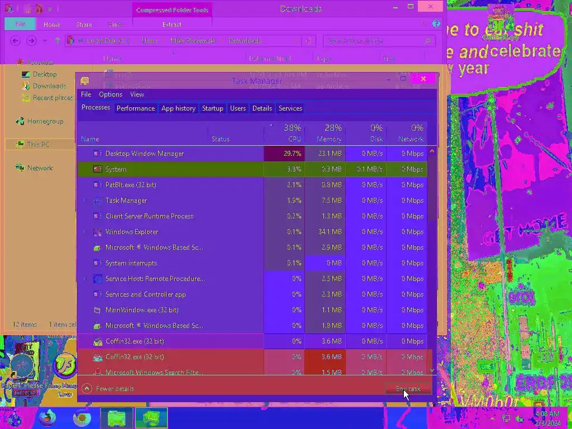Click the Microsoft Windows Search Filter icon
Image resolution: width=572 pixels, height=429 pixels.
point(97,371)
